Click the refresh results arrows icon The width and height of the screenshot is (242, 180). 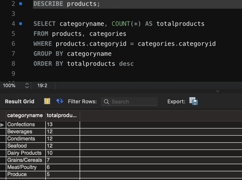tap(60, 101)
